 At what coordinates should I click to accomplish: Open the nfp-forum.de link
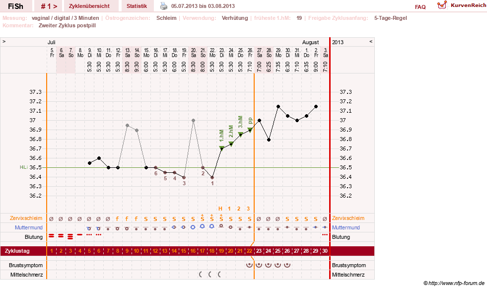[x=456, y=283]
